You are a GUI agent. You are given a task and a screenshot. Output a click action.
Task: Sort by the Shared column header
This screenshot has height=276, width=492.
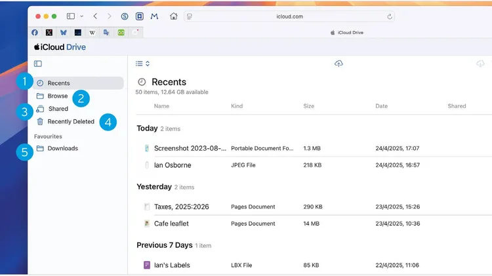point(457,106)
